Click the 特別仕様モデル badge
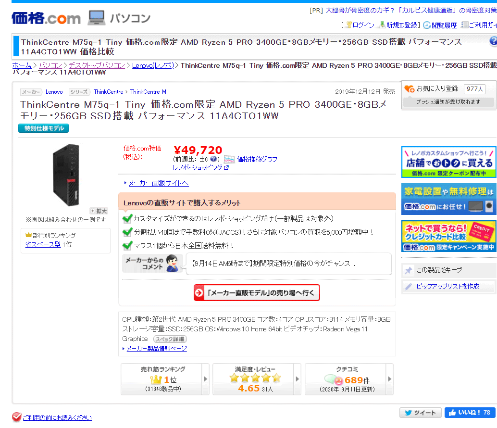 [x=44, y=128]
